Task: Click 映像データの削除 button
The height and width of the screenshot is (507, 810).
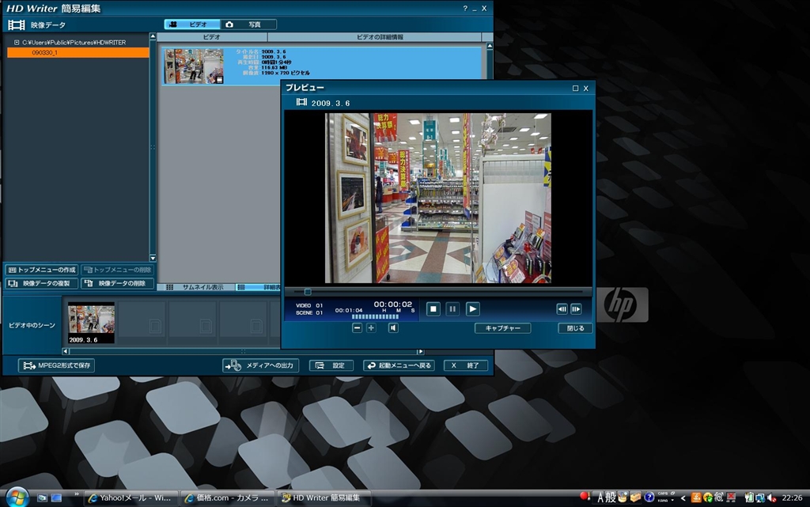Action: [x=118, y=283]
